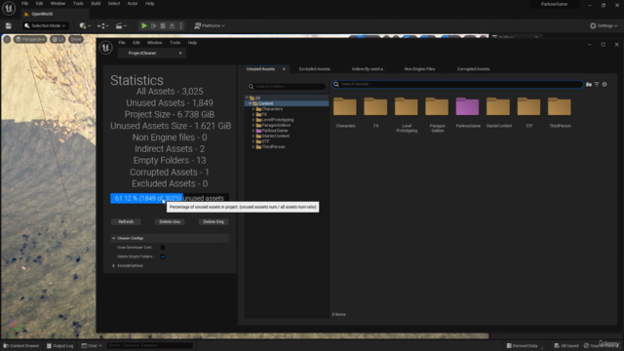The height and width of the screenshot is (351, 624).
Task: Click the Skip frame button next to Play
Action: (154, 26)
